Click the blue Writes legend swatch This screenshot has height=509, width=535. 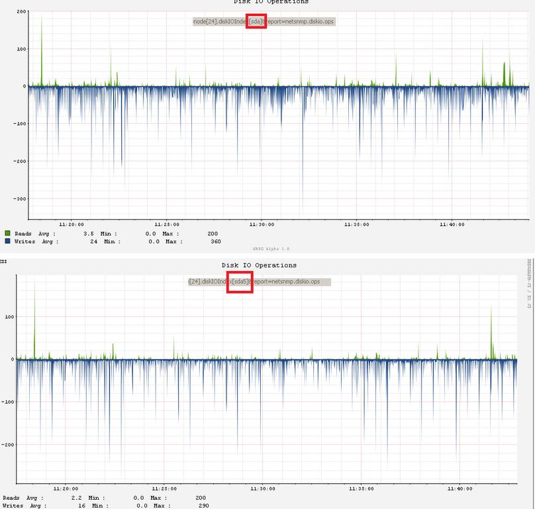click(7, 241)
